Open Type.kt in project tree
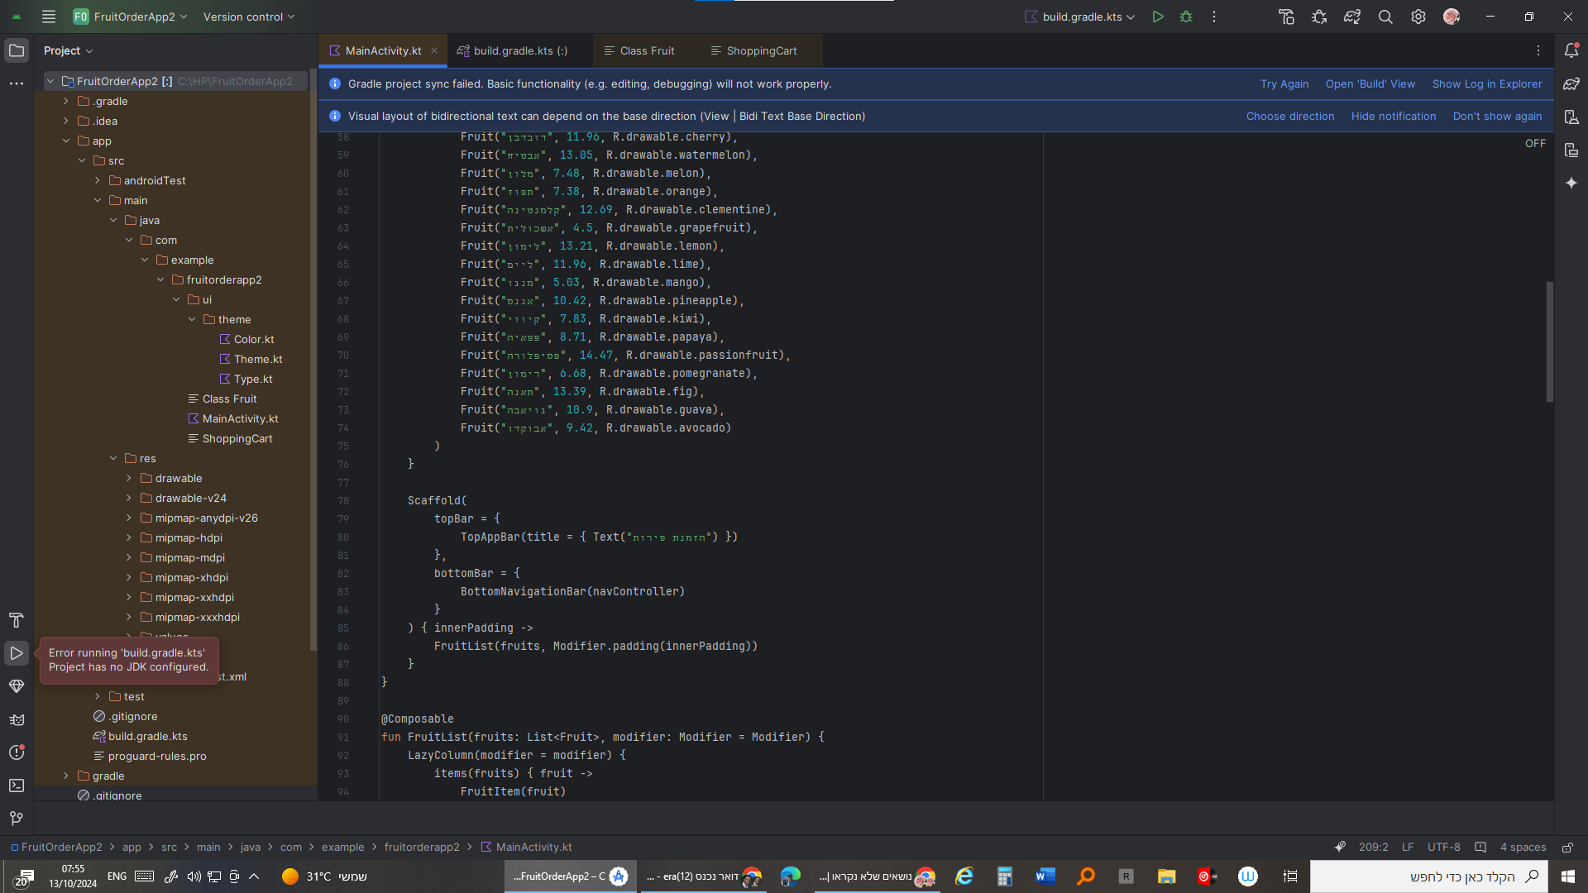The height and width of the screenshot is (893, 1588). click(x=246, y=379)
